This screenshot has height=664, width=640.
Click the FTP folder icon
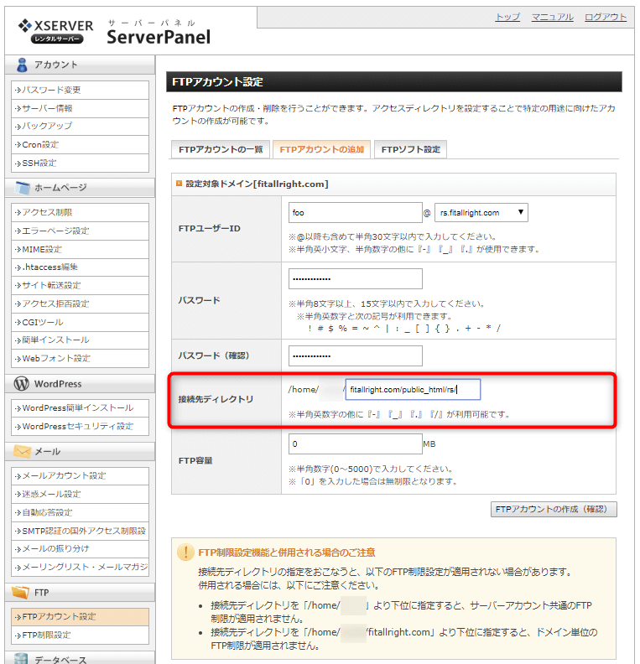click(20, 593)
